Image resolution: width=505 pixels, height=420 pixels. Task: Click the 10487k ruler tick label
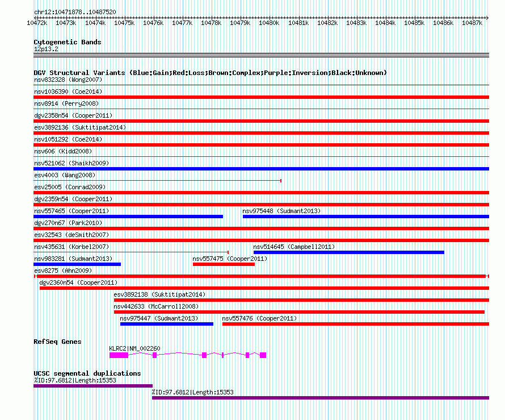(472, 23)
